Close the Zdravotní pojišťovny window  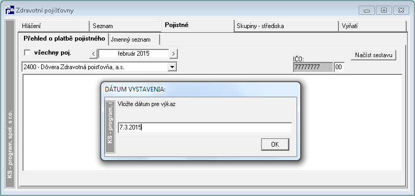[x=401, y=10]
